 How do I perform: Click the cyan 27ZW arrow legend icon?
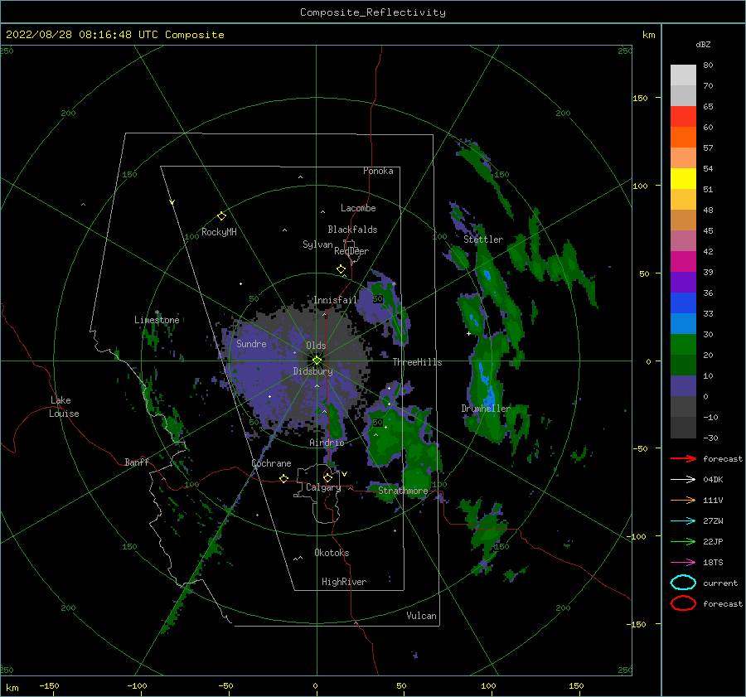point(683,521)
